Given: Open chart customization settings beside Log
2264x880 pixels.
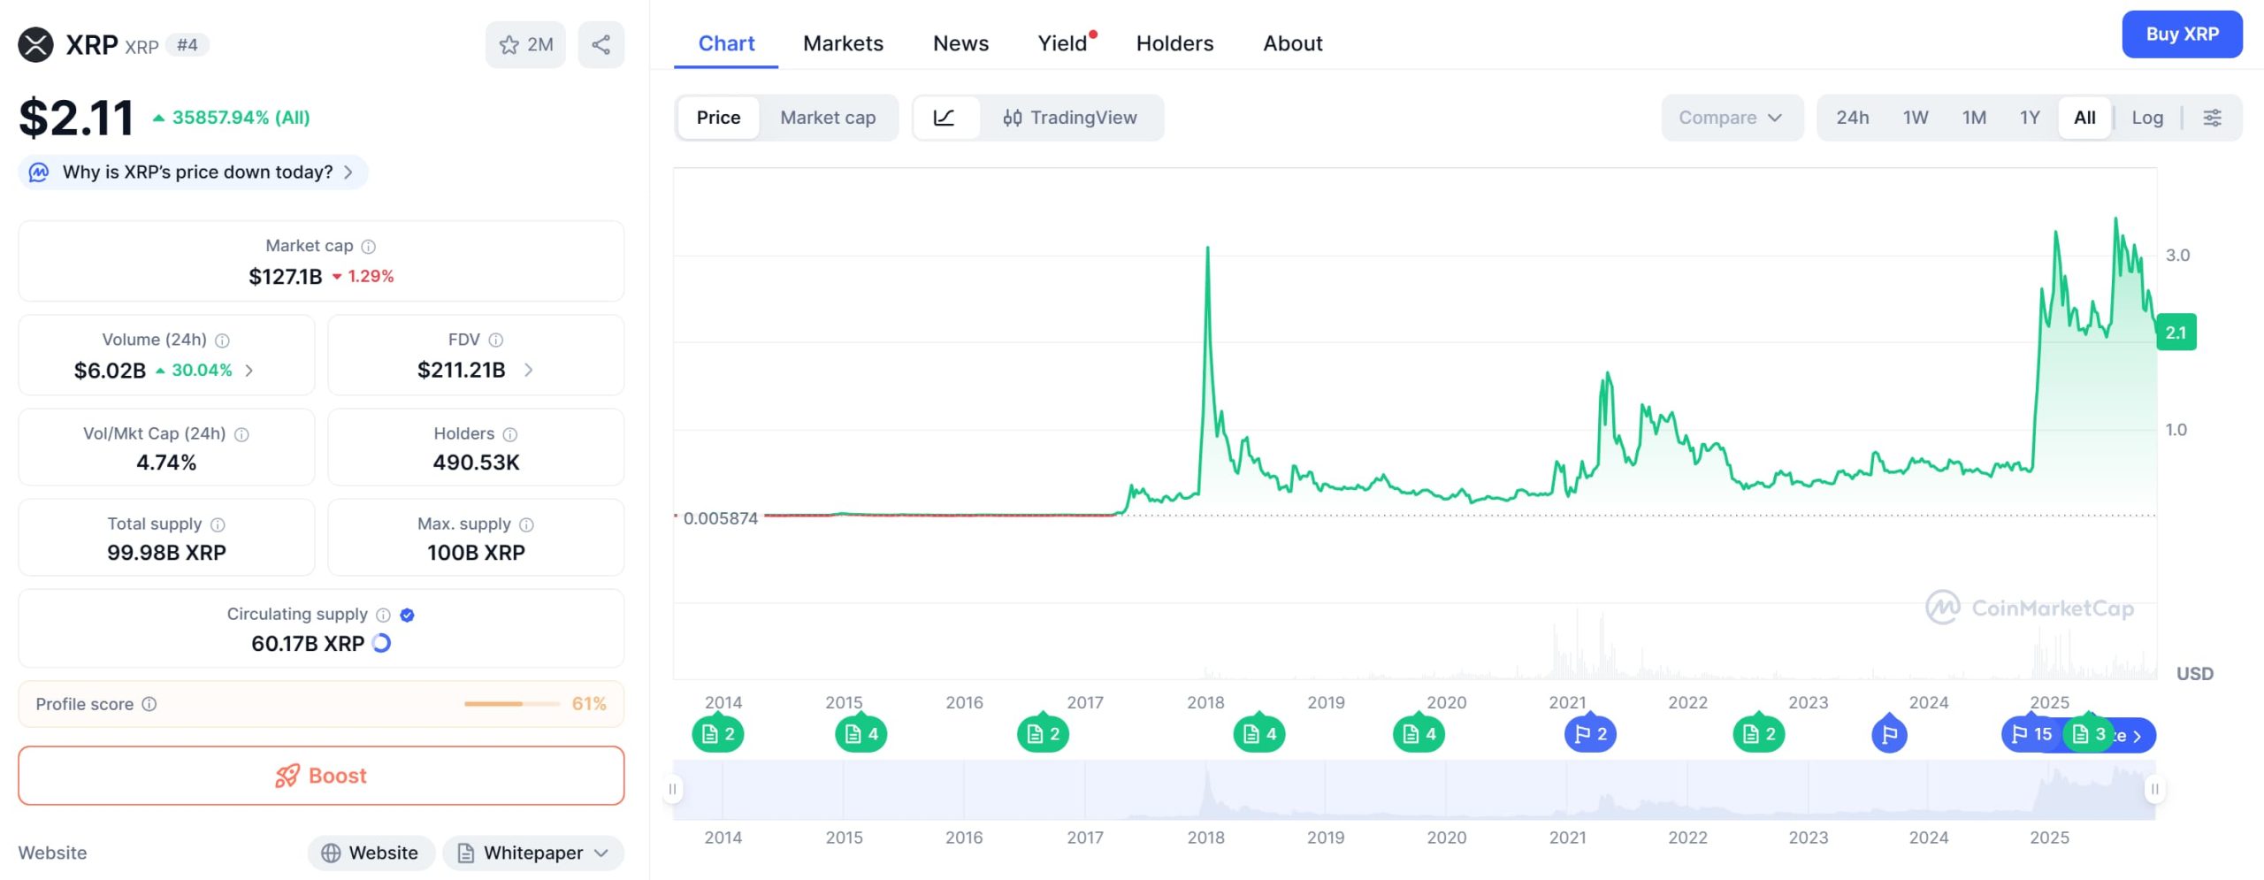Looking at the screenshot, I should 2213,117.
